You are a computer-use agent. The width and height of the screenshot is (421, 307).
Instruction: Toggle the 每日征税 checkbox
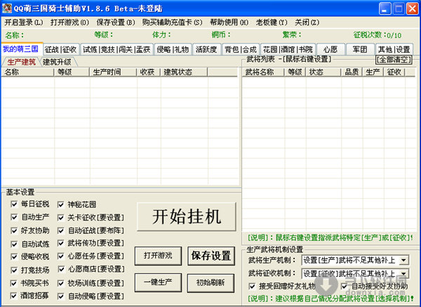[14, 204]
